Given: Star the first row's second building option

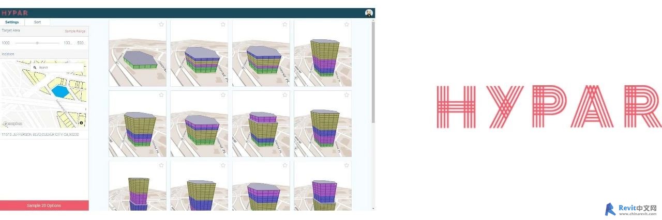Looking at the screenshot, I should pos(223,24).
